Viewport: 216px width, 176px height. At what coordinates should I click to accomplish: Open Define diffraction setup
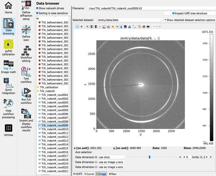click(26, 10)
